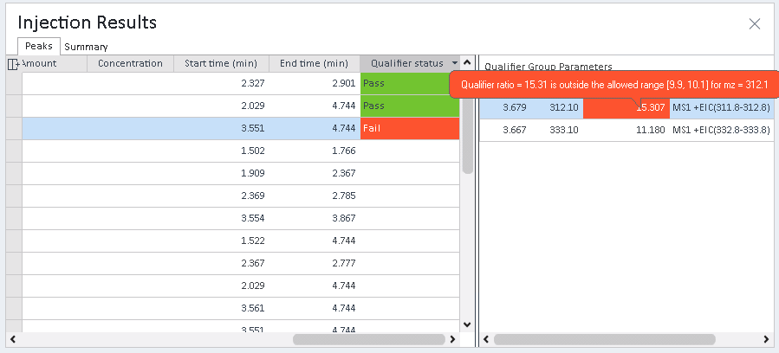Open the column chooser icon
779x353 pixels.
click(x=13, y=63)
